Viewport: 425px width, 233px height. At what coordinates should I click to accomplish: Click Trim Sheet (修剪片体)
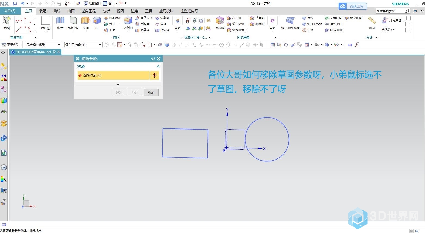[144, 18]
